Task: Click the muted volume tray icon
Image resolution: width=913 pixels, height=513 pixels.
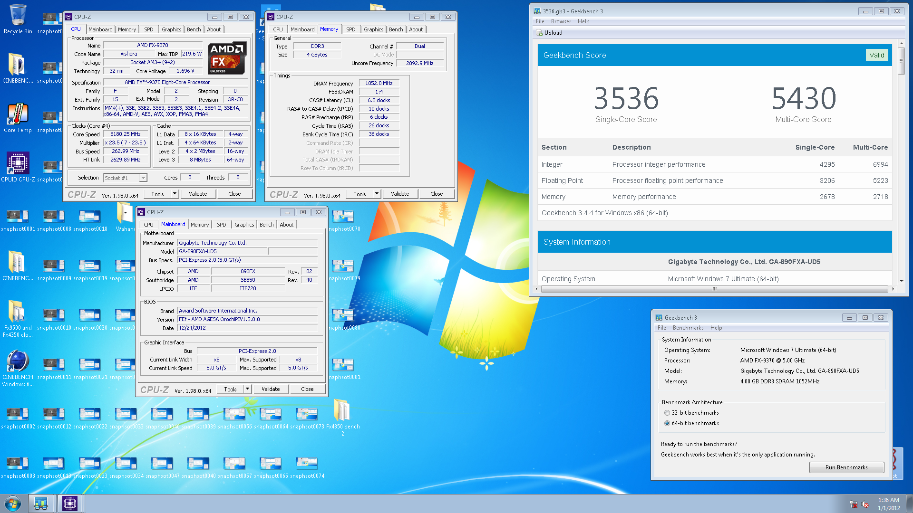Action: [x=865, y=504]
